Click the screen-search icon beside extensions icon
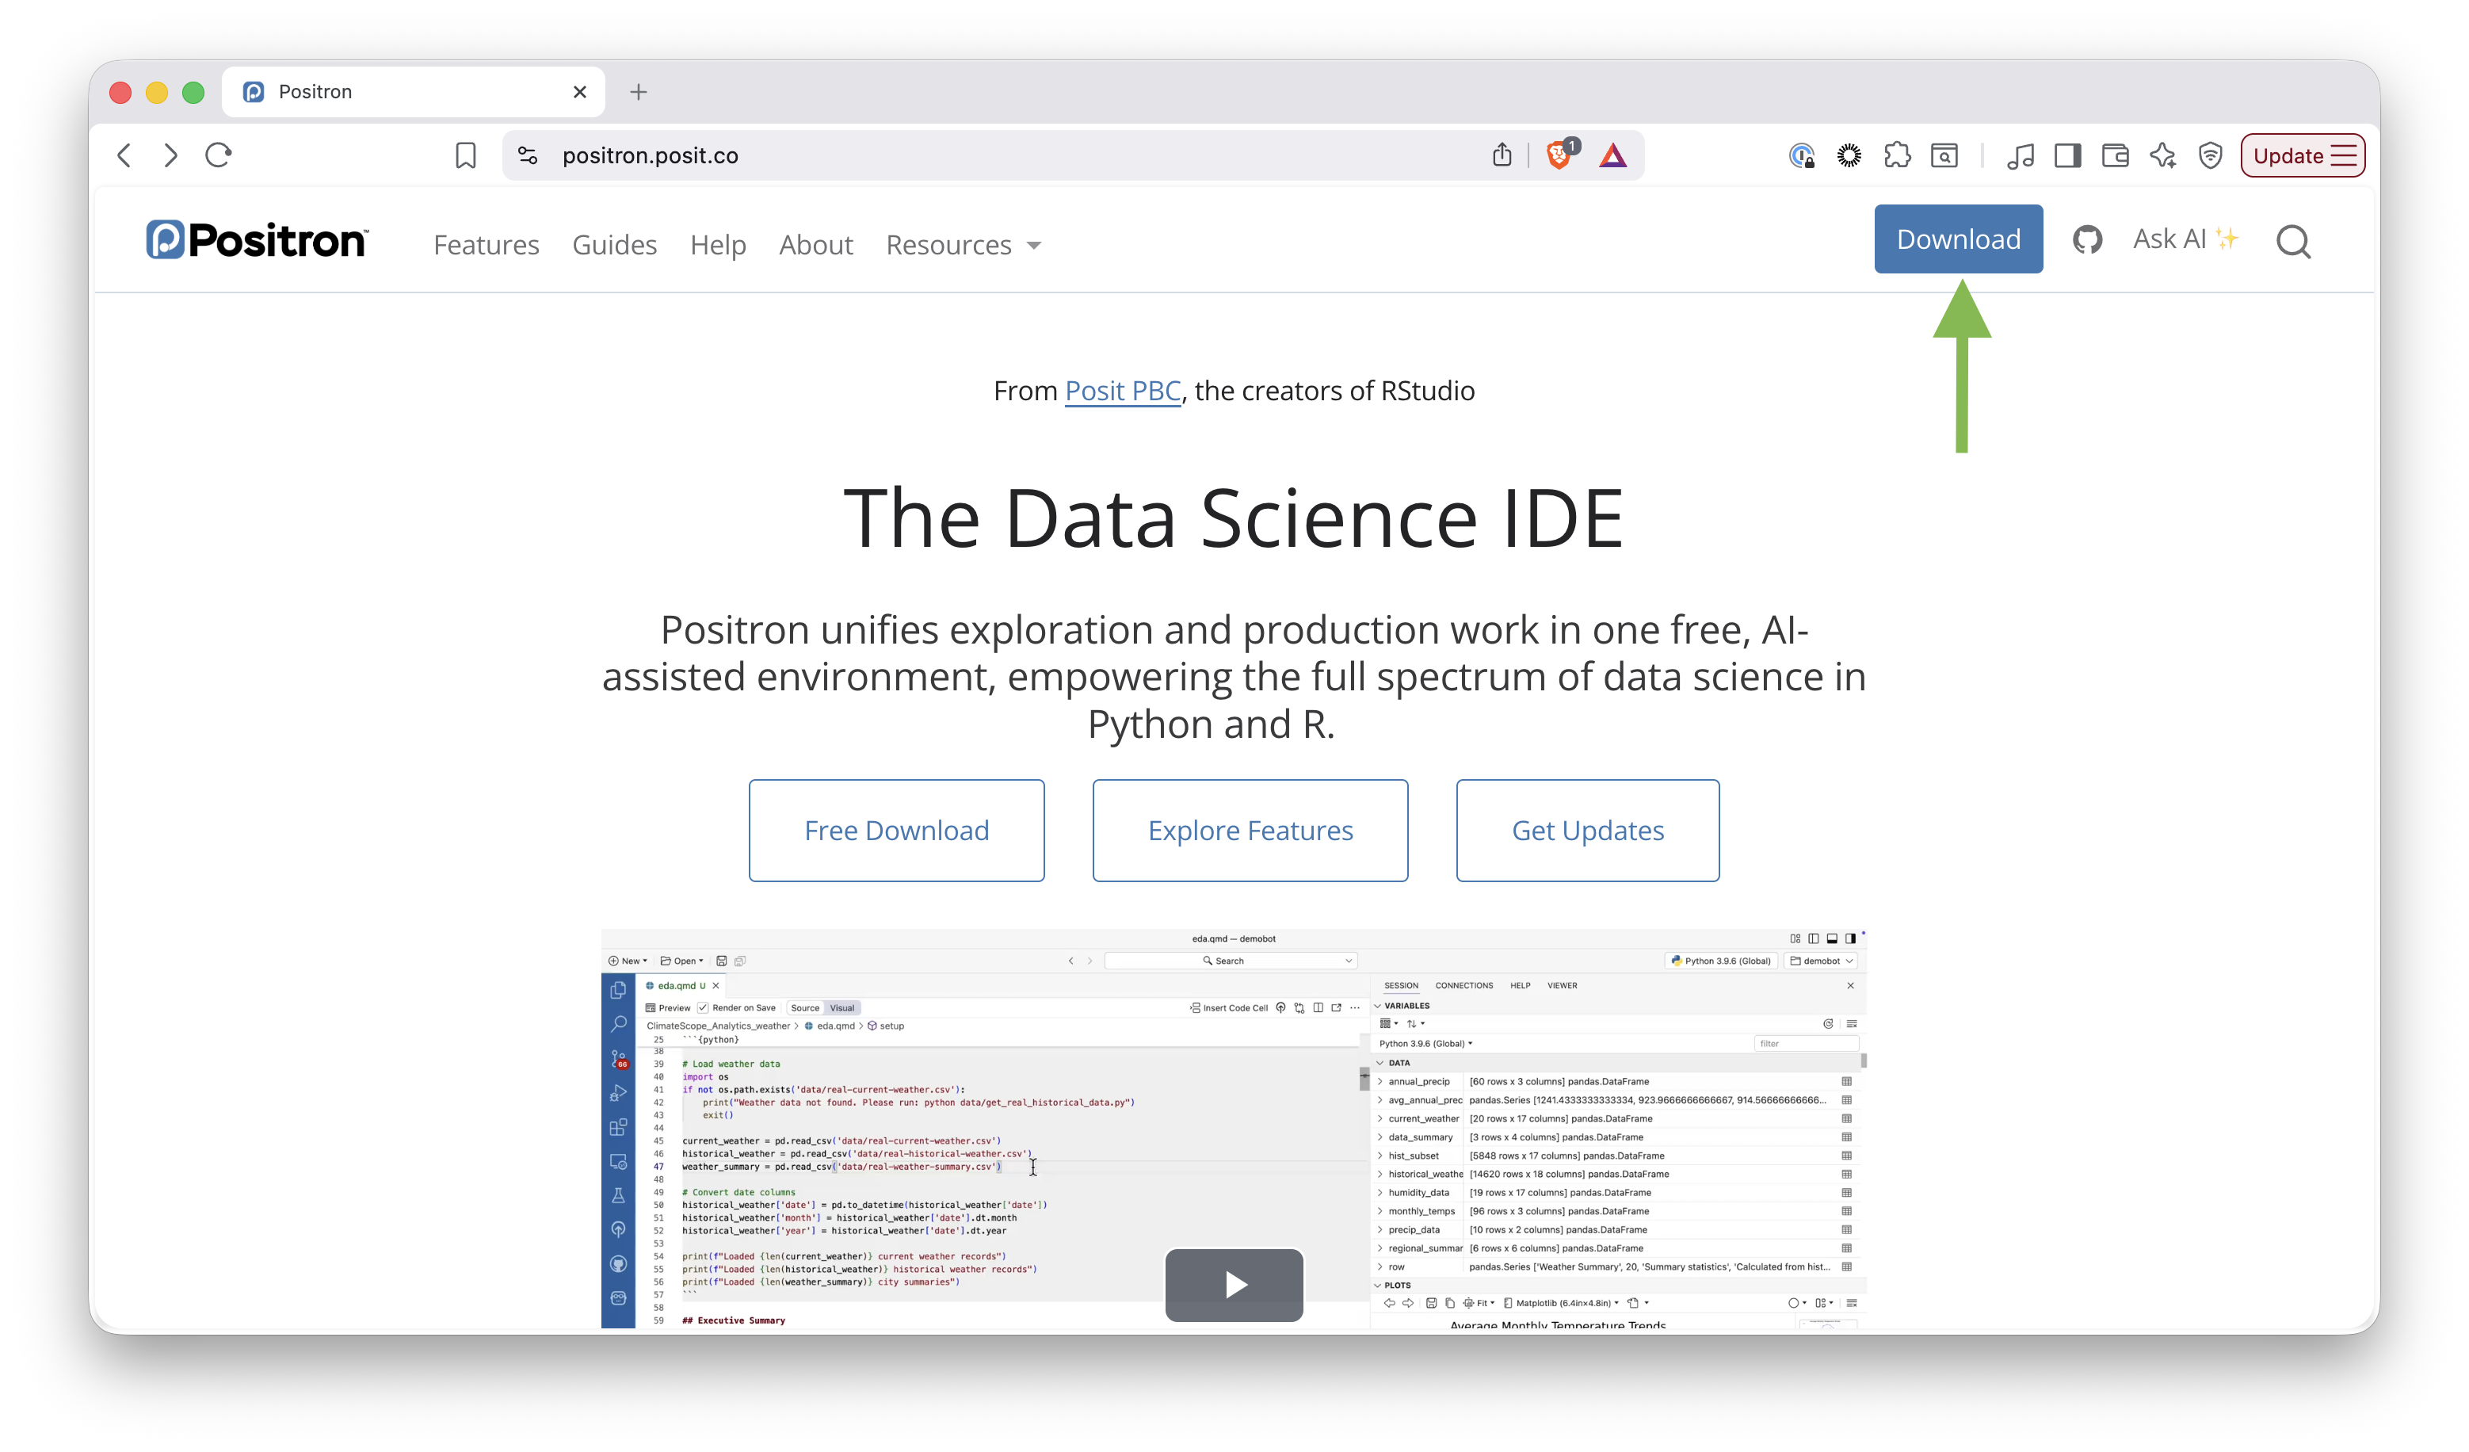The height and width of the screenshot is (1452, 2469). coord(1944,155)
